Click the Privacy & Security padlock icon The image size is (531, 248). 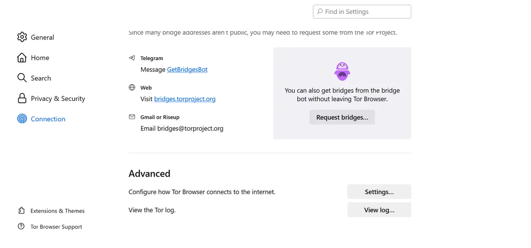(22, 98)
